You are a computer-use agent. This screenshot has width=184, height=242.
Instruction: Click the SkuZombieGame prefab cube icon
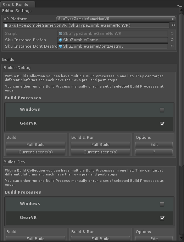(61, 40)
